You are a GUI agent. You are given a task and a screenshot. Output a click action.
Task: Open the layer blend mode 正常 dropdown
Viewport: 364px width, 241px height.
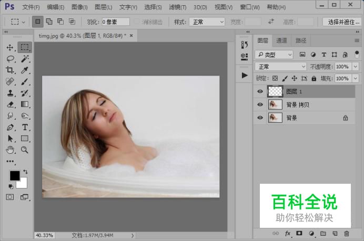(x=280, y=67)
